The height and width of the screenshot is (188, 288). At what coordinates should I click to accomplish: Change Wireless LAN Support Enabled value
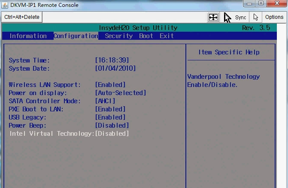(110, 85)
